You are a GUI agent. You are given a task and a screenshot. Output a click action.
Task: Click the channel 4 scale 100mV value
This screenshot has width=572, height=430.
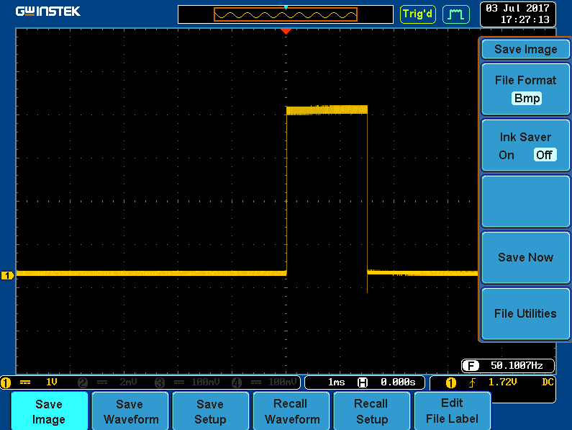tap(282, 382)
